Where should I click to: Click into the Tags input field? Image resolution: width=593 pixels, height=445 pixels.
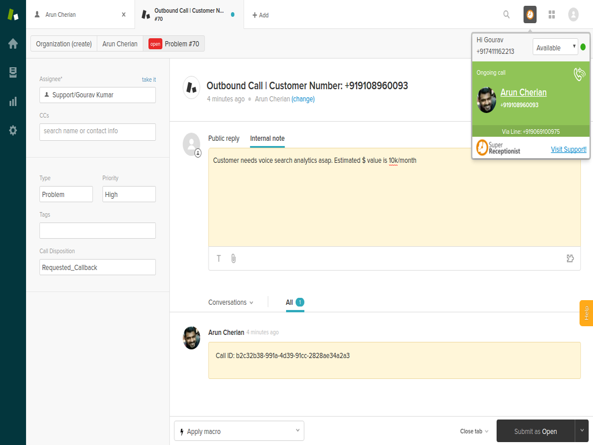[x=97, y=231]
